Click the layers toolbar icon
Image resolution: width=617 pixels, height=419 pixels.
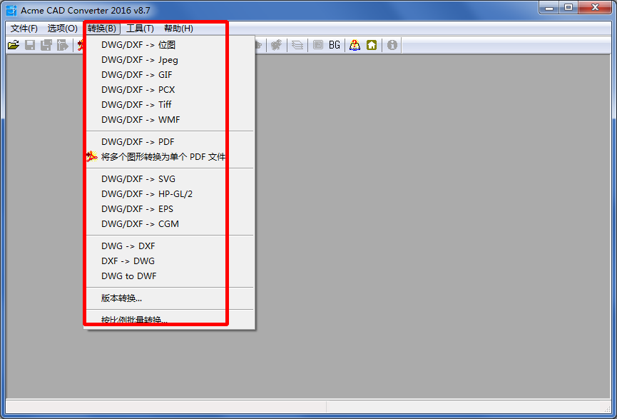[297, 44]
